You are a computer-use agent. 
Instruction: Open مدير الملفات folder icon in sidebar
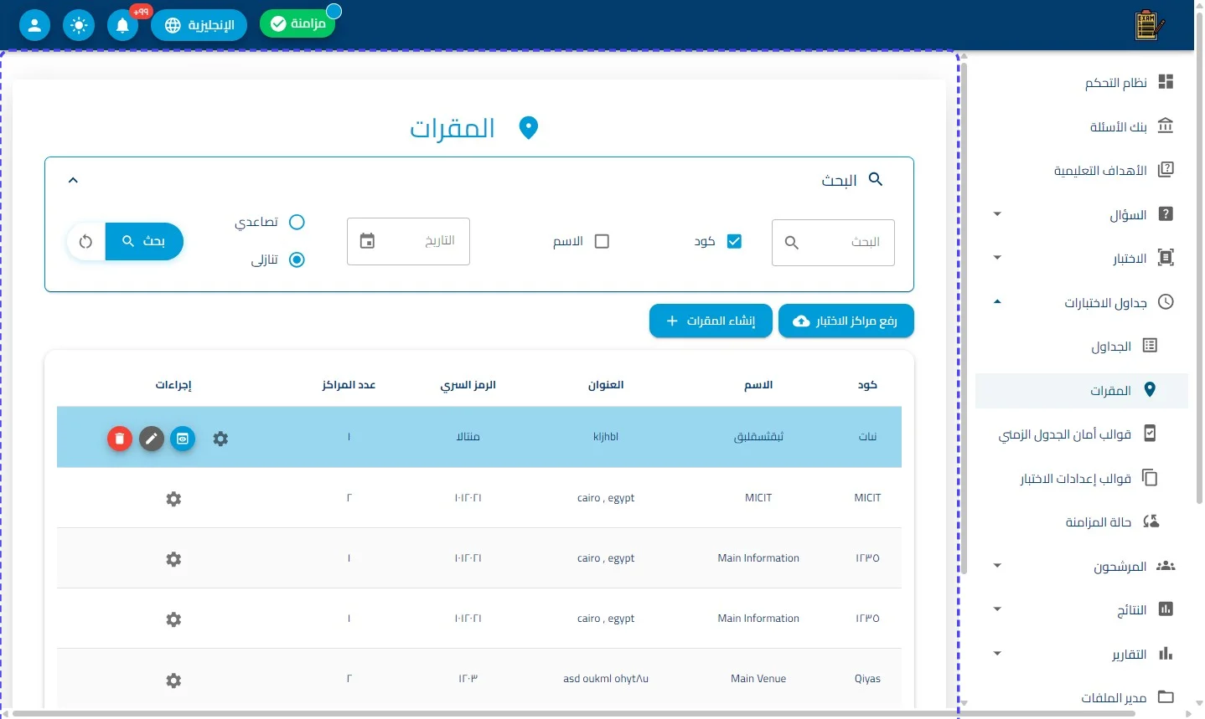(1166, 696)
